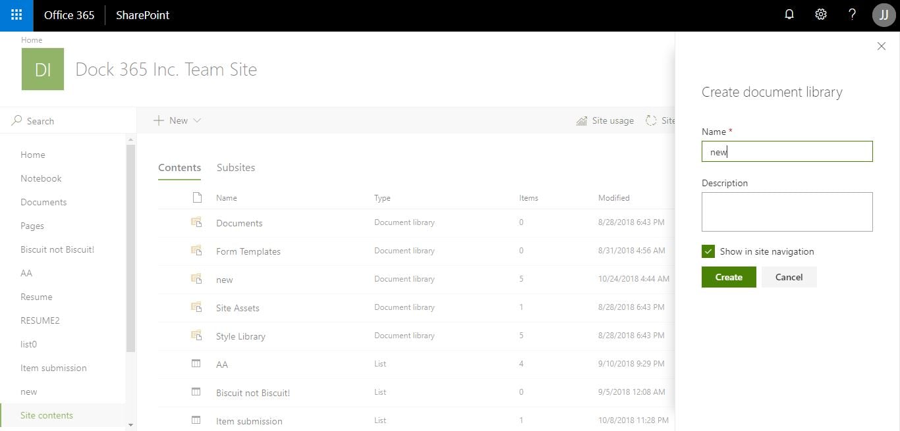Click into the Description text box
This screenshot has width=900, height=431.
click(x=787, y=212)
